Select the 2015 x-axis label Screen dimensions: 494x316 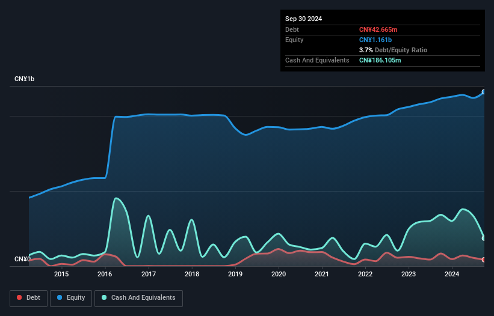61,275
